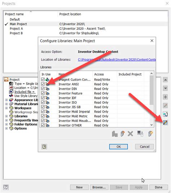Toggle Inventor ISO In Use checkbox
Image resolution: width=171 pixels, height=193 pixels.
[x=43, y=102]
